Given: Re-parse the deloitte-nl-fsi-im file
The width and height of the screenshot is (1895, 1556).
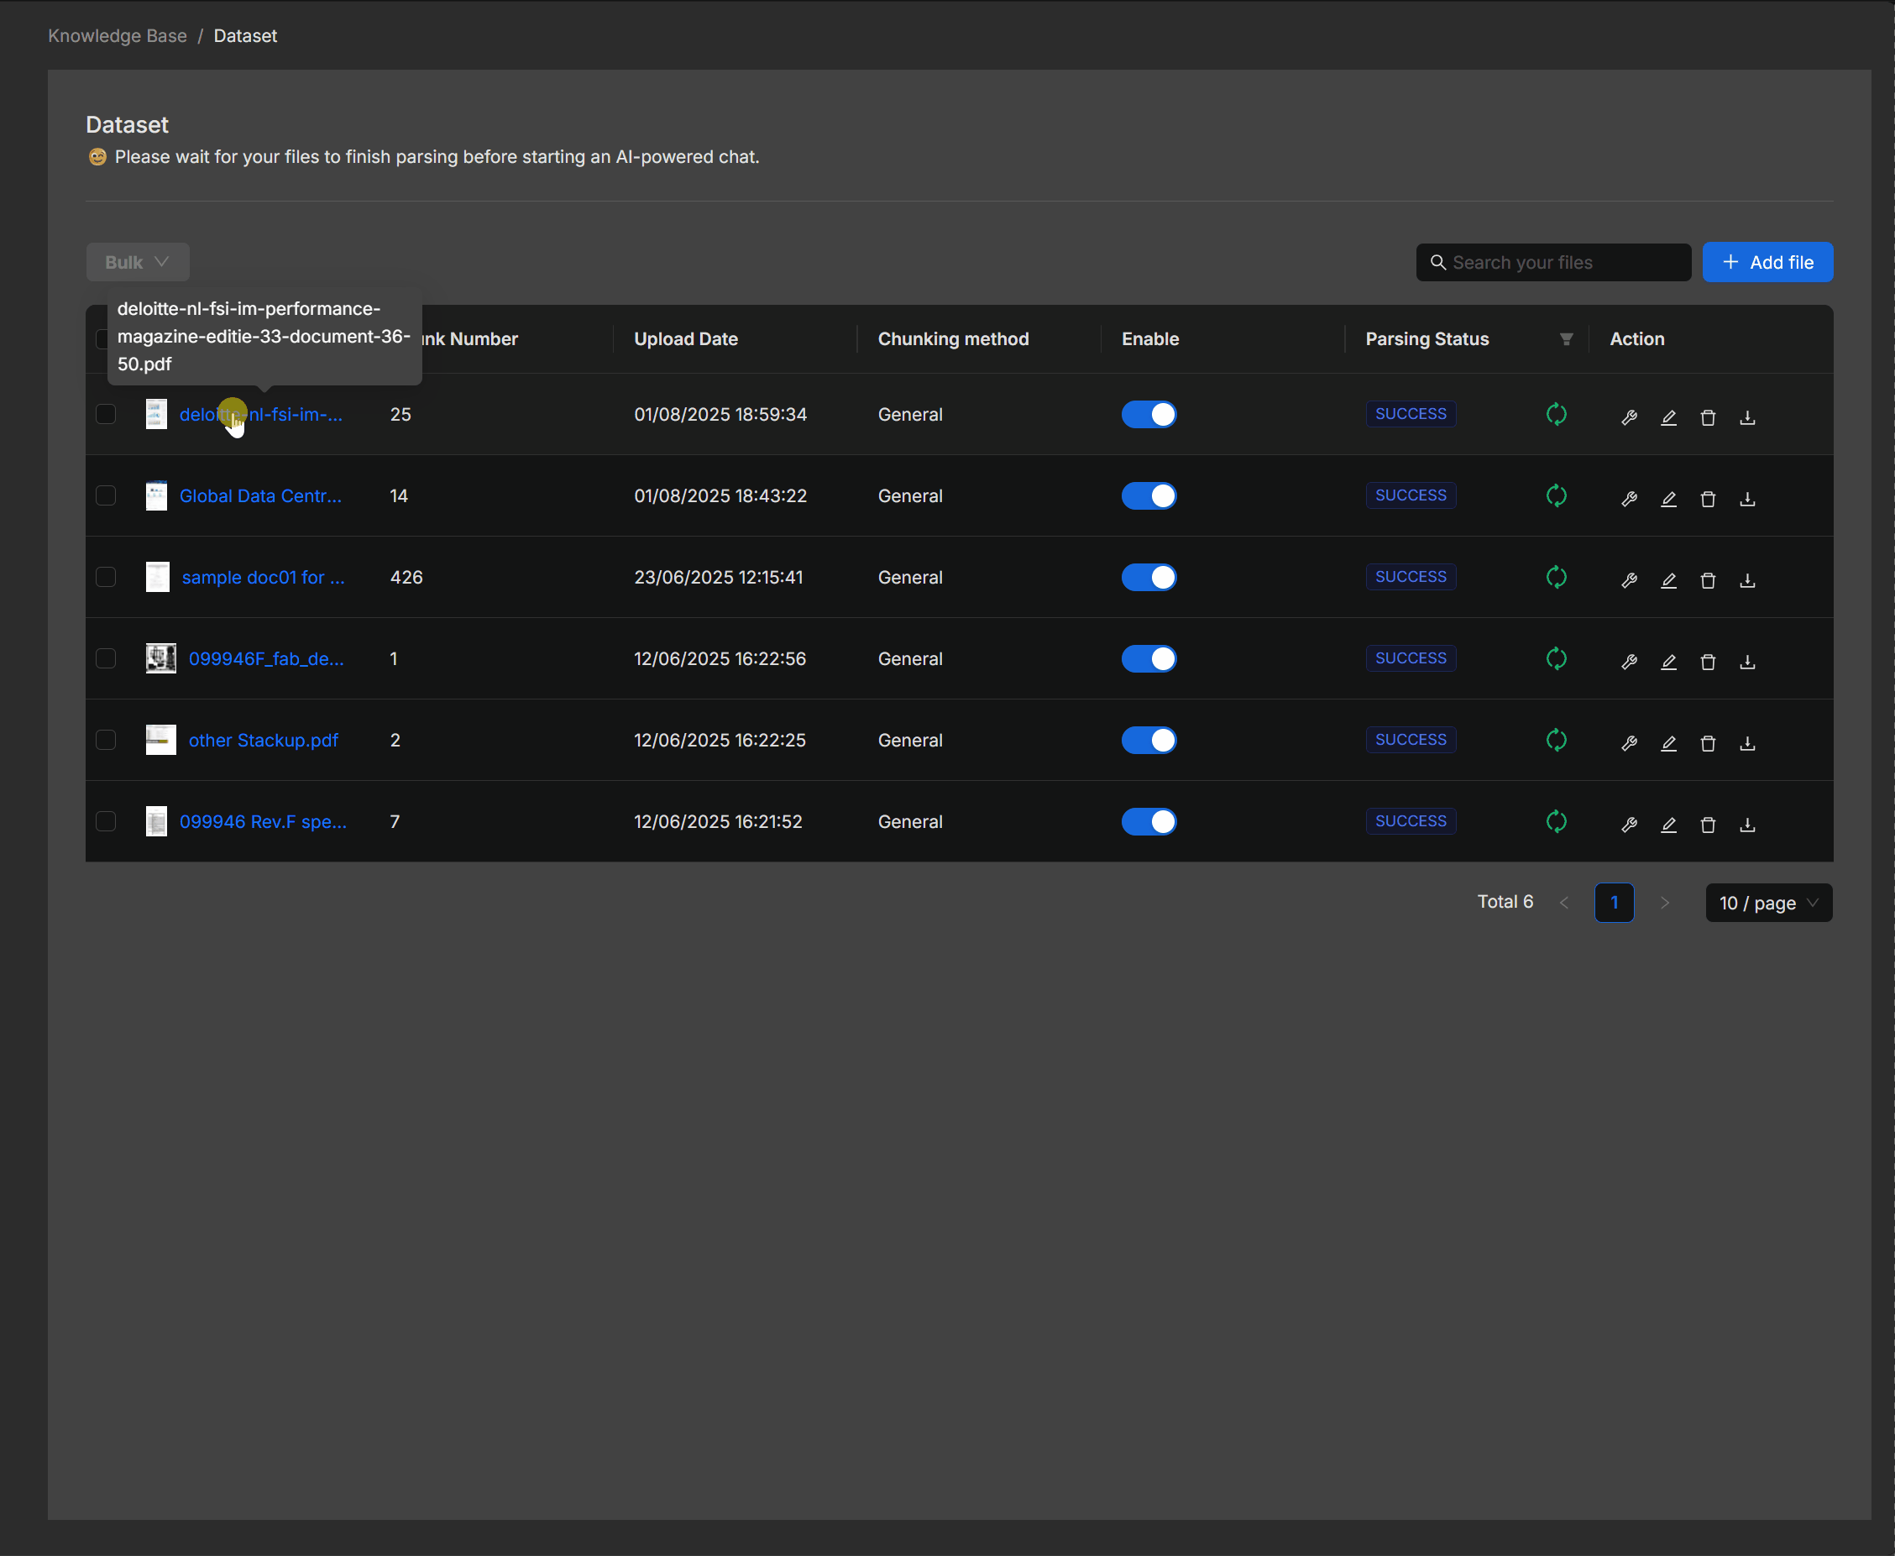Looking at the screenshot, I should 1557,414.
